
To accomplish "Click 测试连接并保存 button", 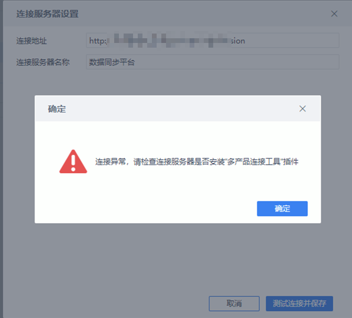I will tap(299, 303).
